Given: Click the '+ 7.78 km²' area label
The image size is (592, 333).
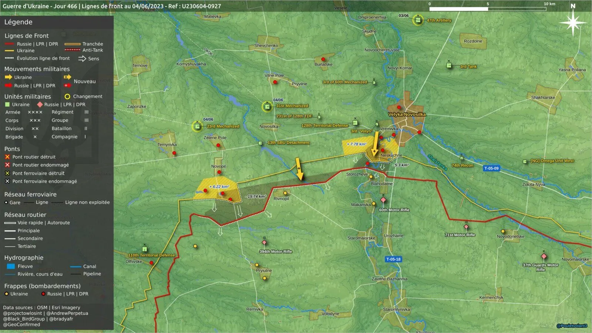Looking at the screenshot, I should 357,144.
